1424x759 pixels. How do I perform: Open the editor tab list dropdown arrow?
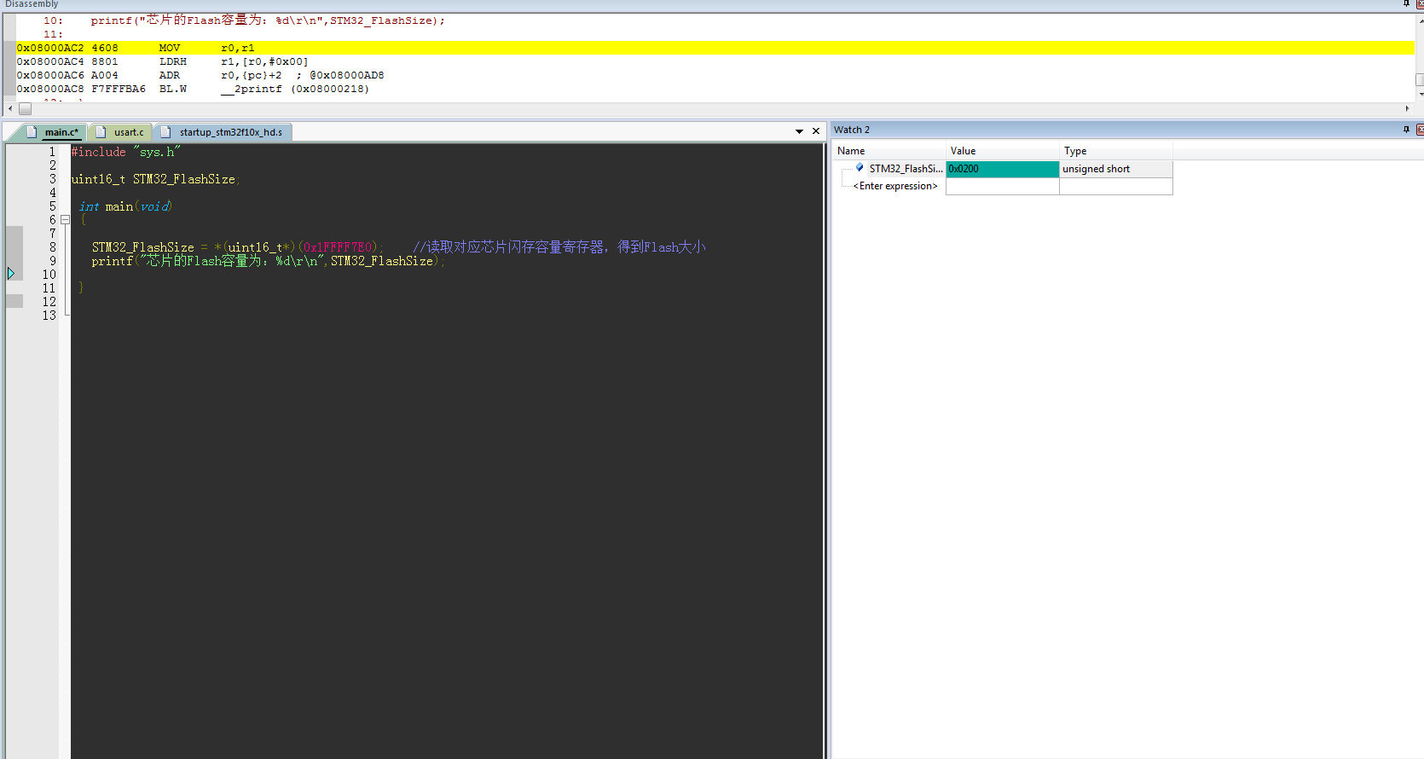point(799,131)
